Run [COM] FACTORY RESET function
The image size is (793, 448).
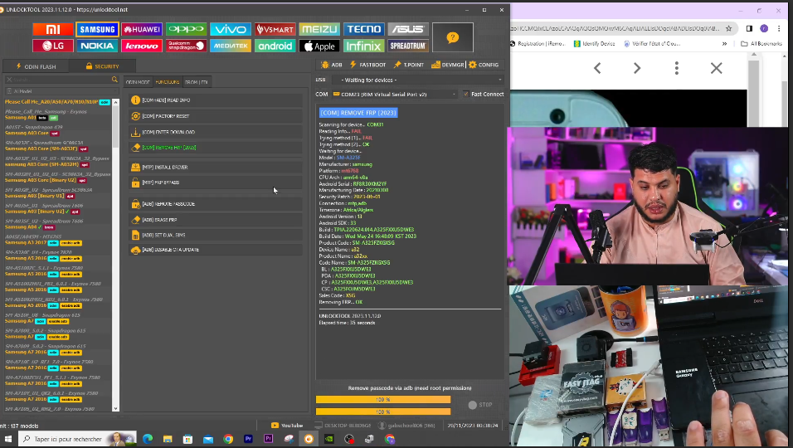(216, 116)
